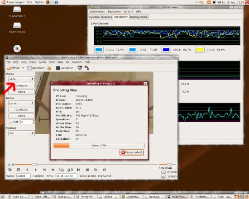Image resolution: width=249 pixels, height=199 pixels.
Task: Click the video Configure button
Action: pyautogui.click(x=21, y=85)
